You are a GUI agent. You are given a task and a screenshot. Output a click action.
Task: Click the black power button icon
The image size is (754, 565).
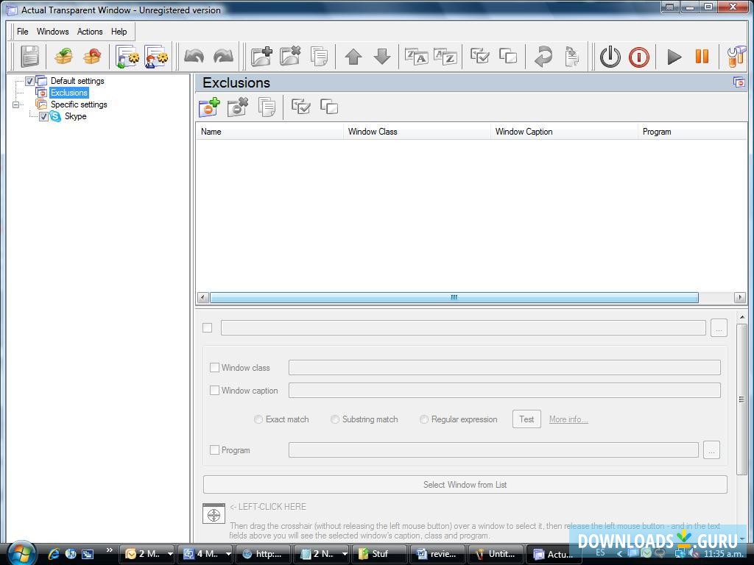point(610,57)
